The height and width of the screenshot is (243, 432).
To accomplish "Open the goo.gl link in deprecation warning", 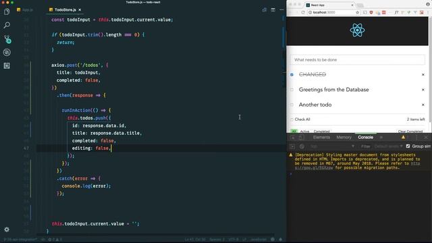I will coord(314,168).
